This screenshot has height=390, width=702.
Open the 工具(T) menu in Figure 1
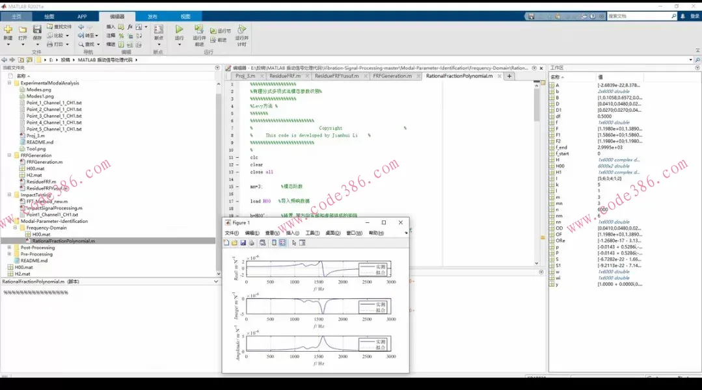312,233
